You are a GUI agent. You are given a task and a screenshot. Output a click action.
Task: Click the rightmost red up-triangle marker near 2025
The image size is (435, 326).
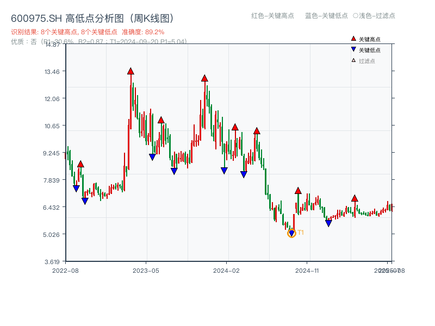point(355,199)
